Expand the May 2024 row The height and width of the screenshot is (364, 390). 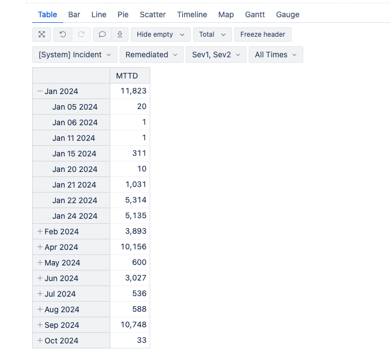[x=40, y=263]
